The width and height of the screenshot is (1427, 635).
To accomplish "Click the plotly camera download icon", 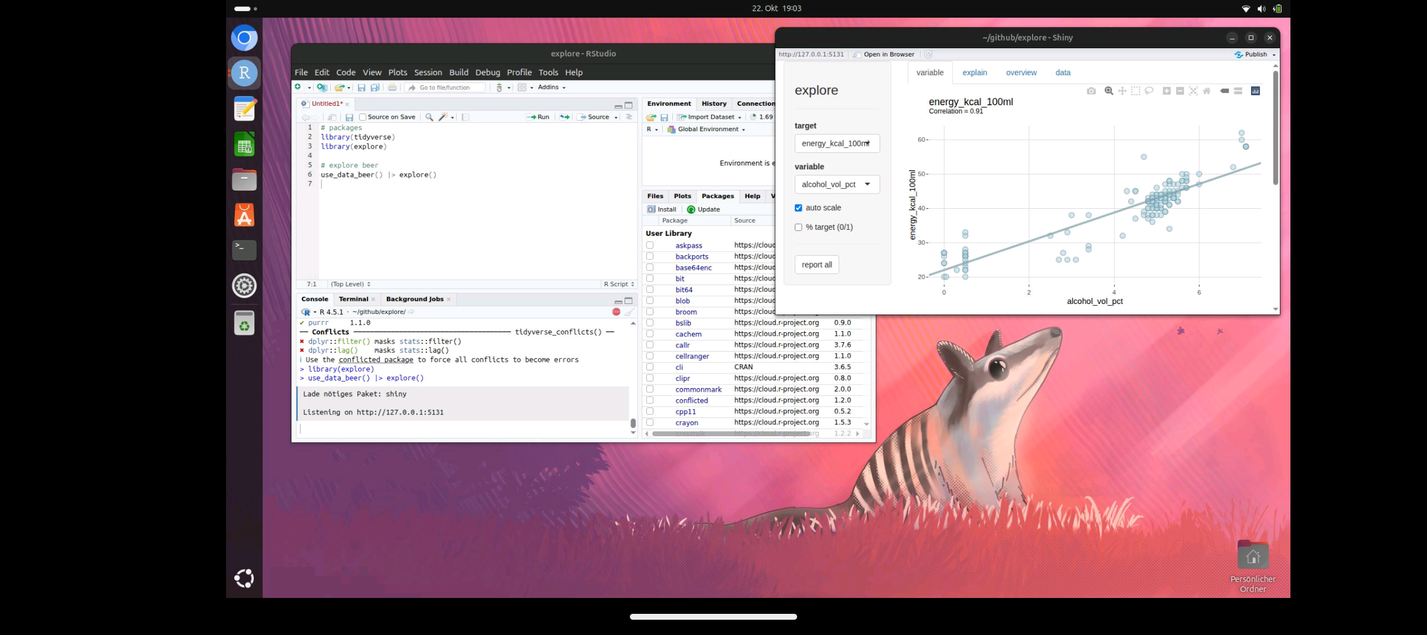I will [x=1091, y=91].
